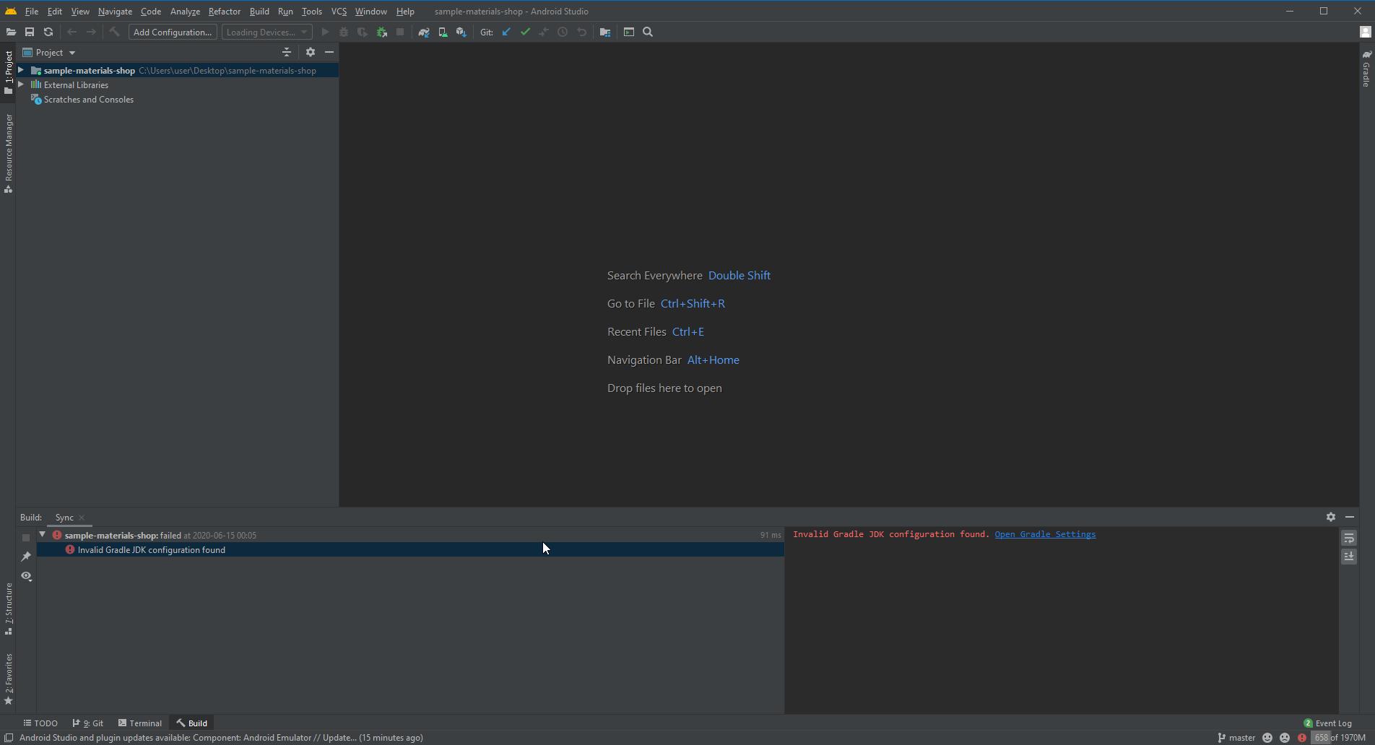Open SDK Manager icon in toolbar
Screen dimensions: 1375x745
click(x=461, y=32)
